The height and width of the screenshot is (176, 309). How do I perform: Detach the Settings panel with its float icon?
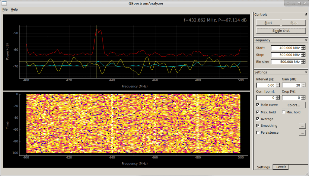[306, 72]
